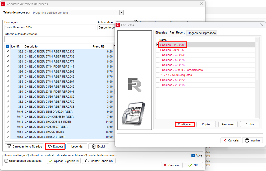266x171 pixels.
Task: Click the trash icon on the Excluir button
Action: (x=94, y=146)
